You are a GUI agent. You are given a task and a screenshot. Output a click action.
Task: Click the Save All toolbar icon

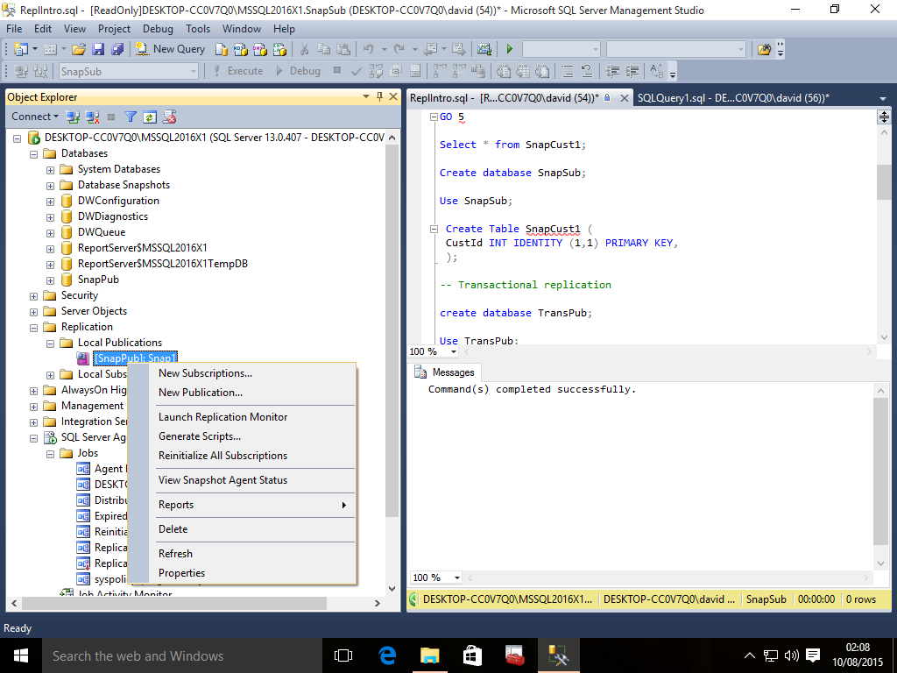(116, 49)
